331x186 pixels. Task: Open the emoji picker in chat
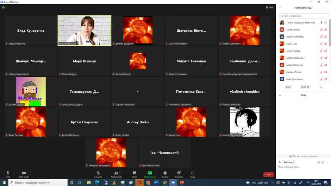pos(323,162)
